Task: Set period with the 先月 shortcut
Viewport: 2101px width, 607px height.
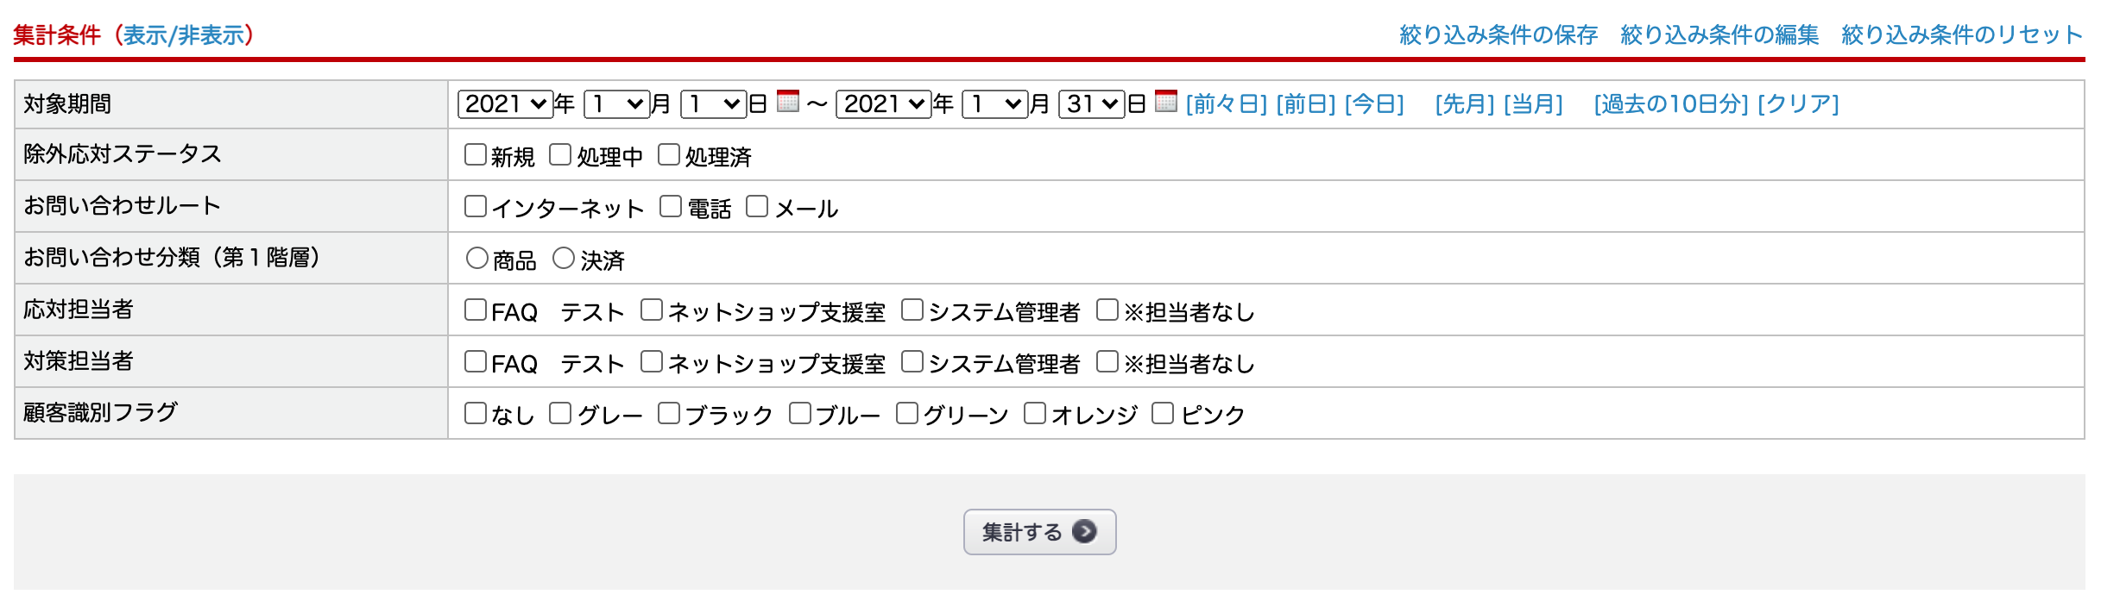Action: (x=1465, y=104)
